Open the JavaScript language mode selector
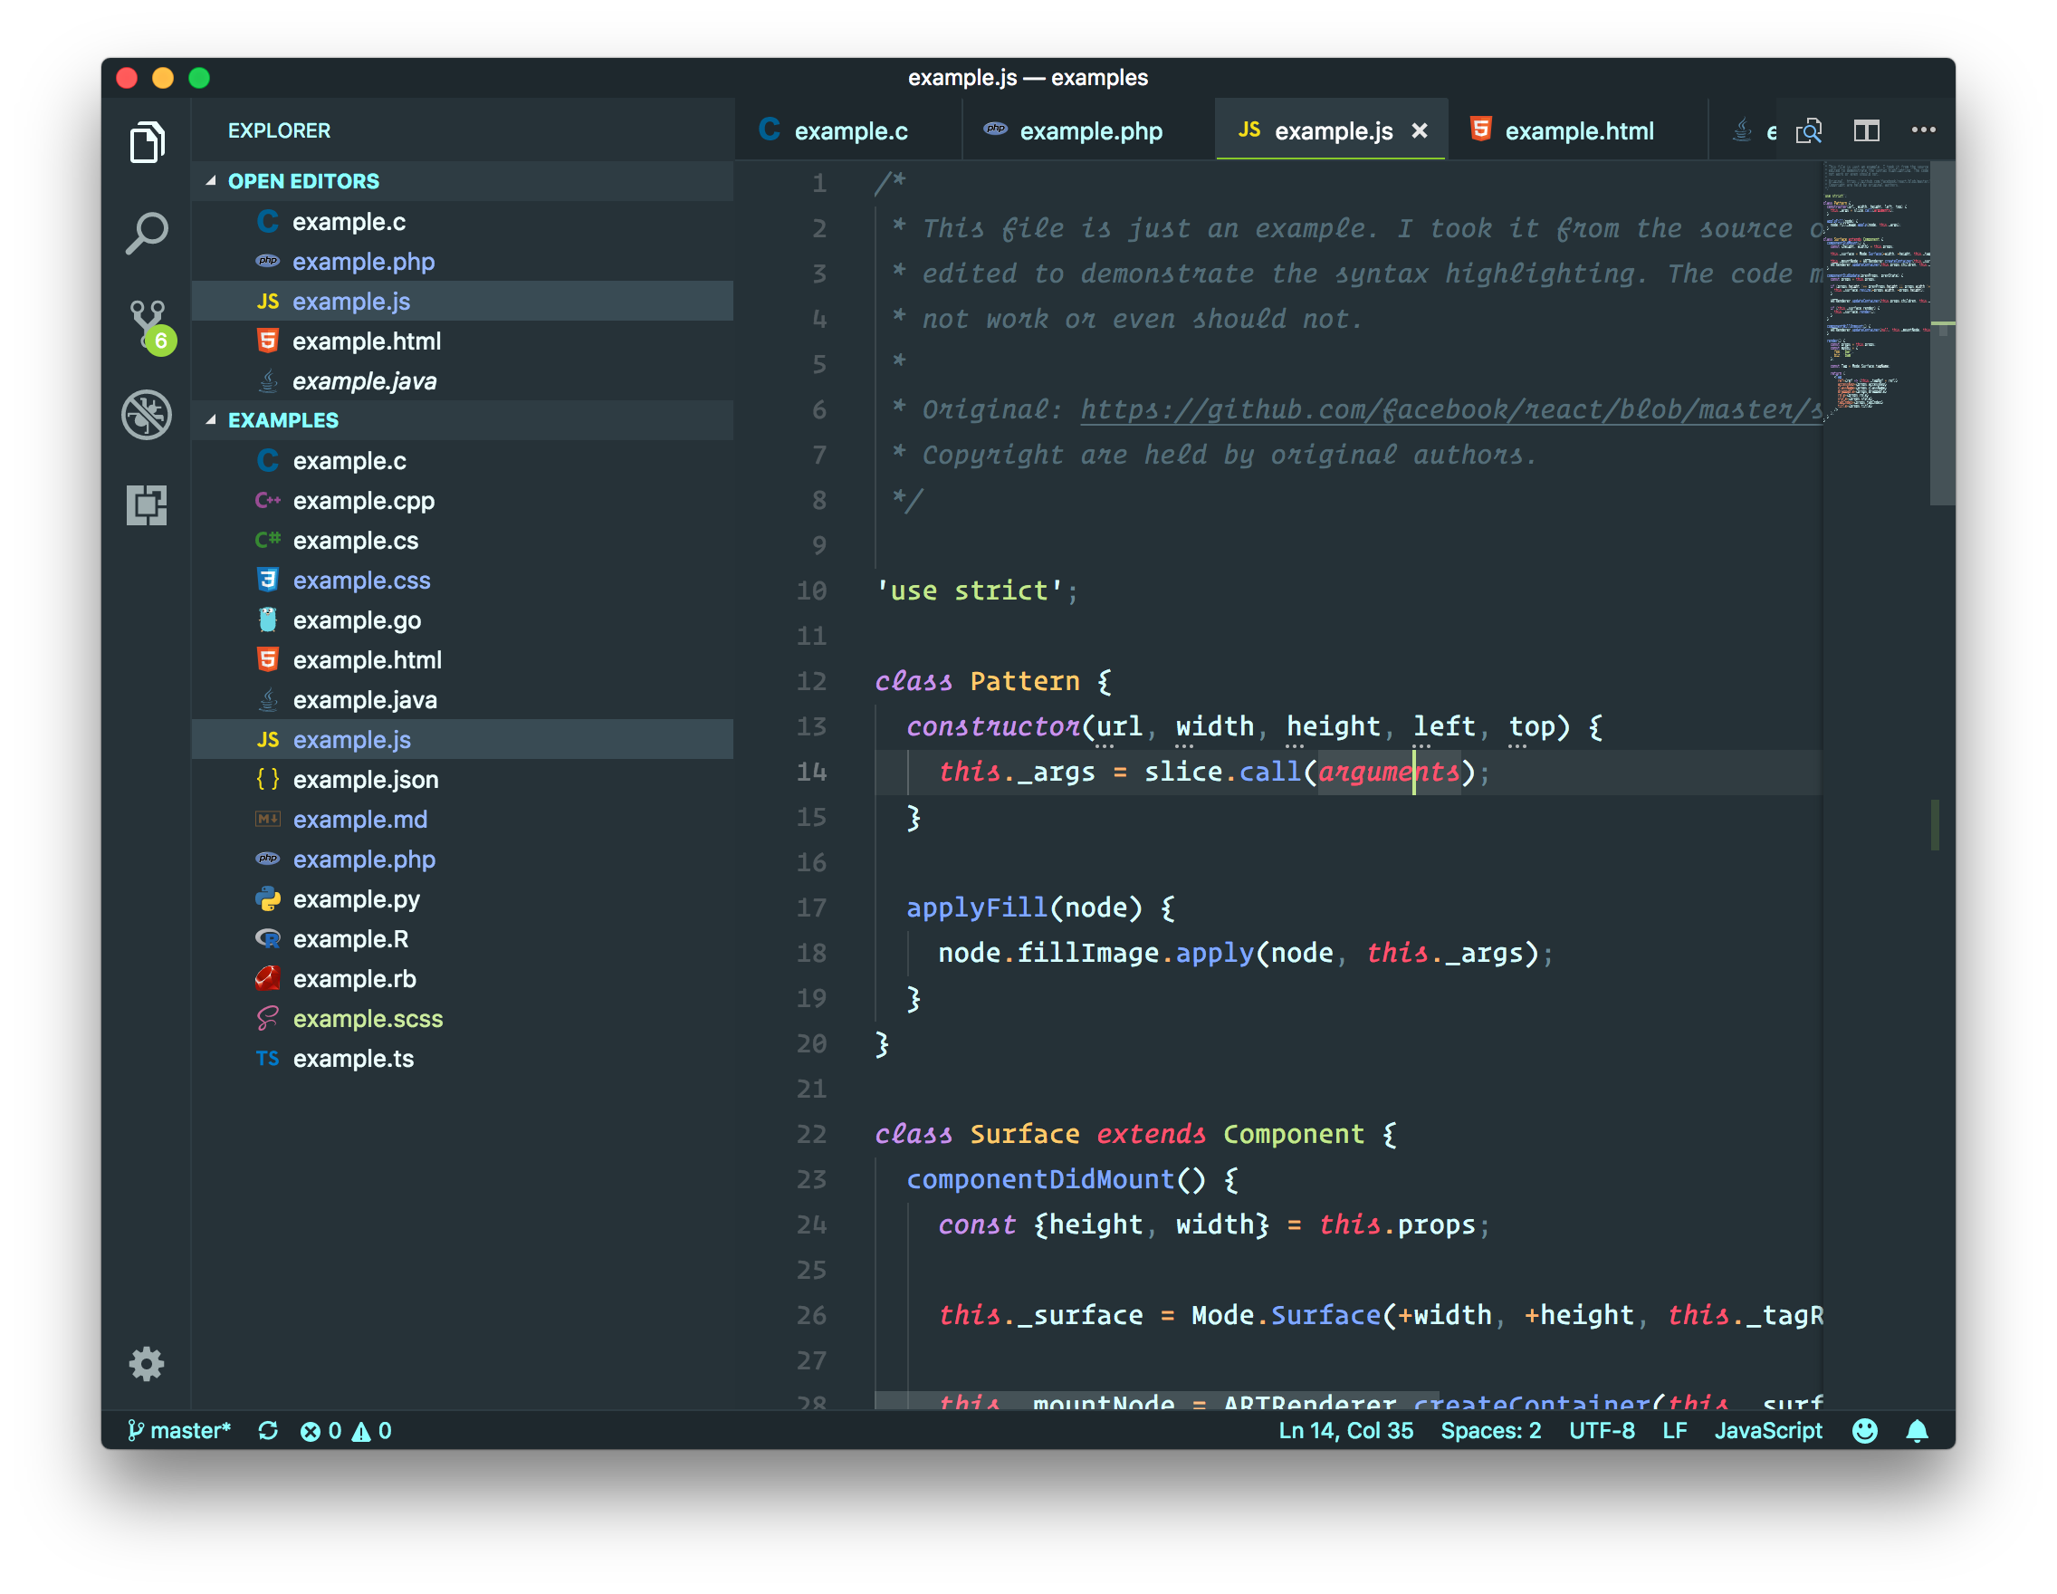 tap(1768, 1430)
